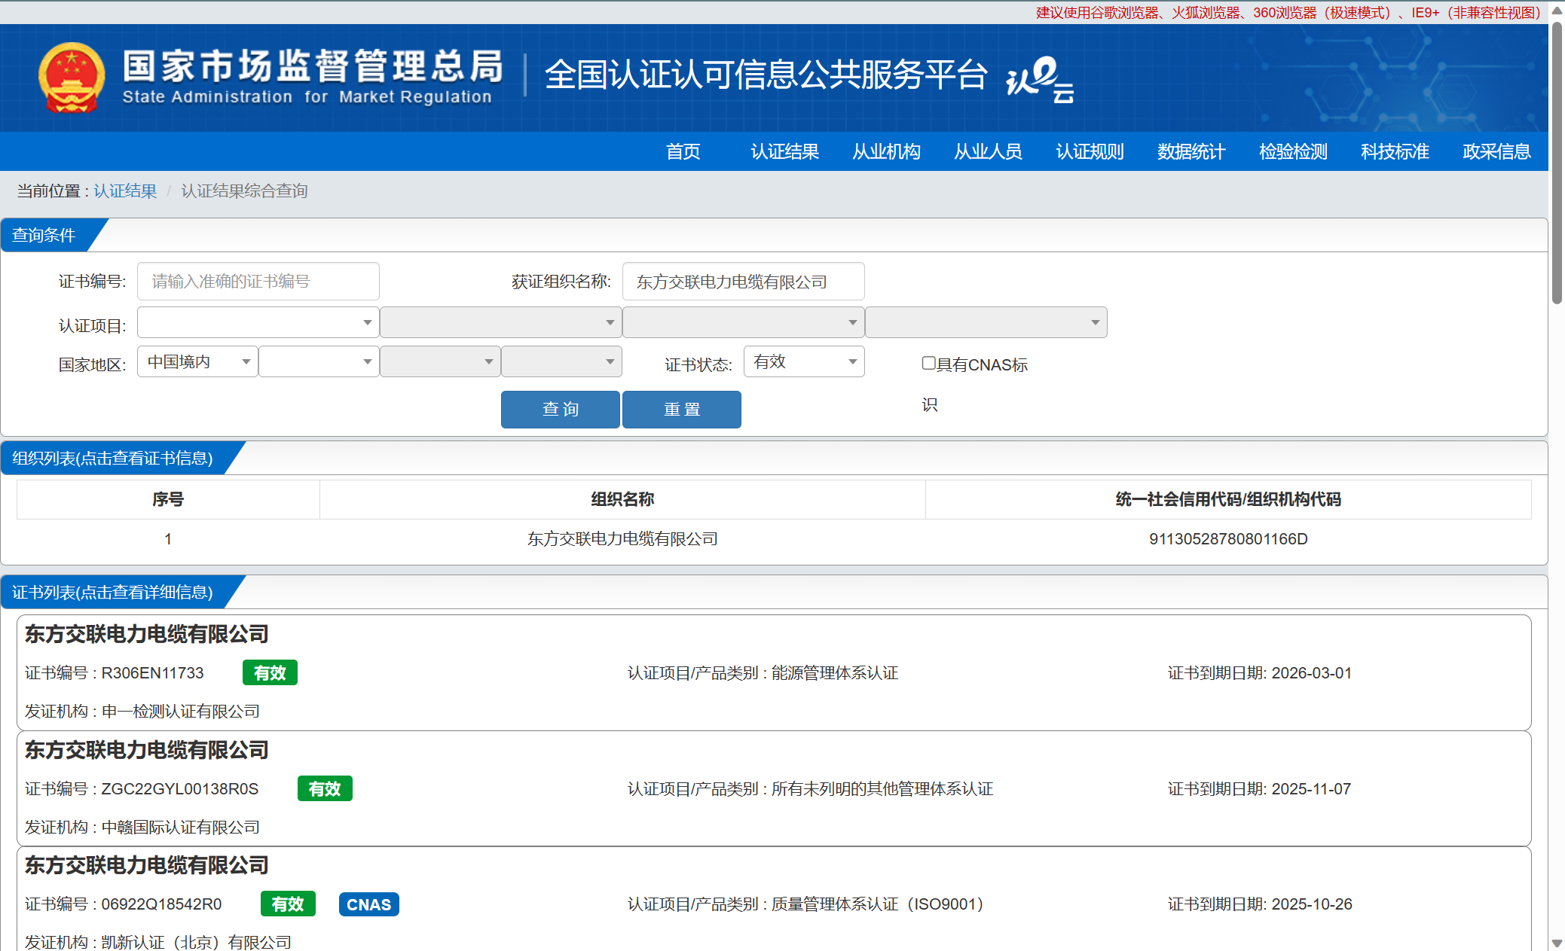Open the fourth 国家地区 dropdown
This screenshot has width=1565, height=951.
click(x=561, y=361)
